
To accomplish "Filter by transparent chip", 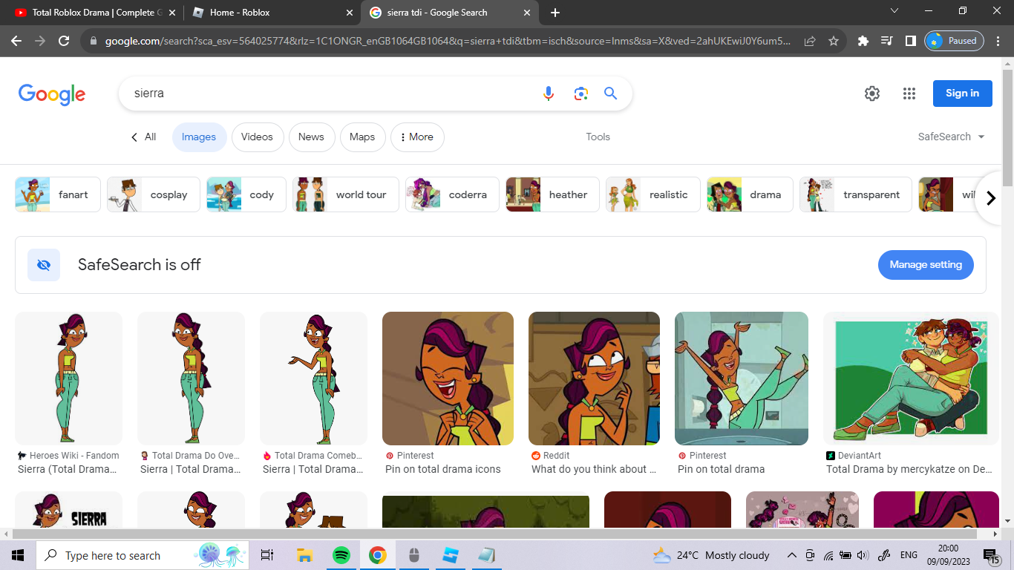I will coord(856,194).
